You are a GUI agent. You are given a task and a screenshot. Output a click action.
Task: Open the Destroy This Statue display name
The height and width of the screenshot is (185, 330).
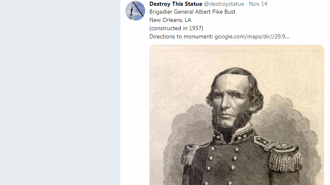(176, 4)
